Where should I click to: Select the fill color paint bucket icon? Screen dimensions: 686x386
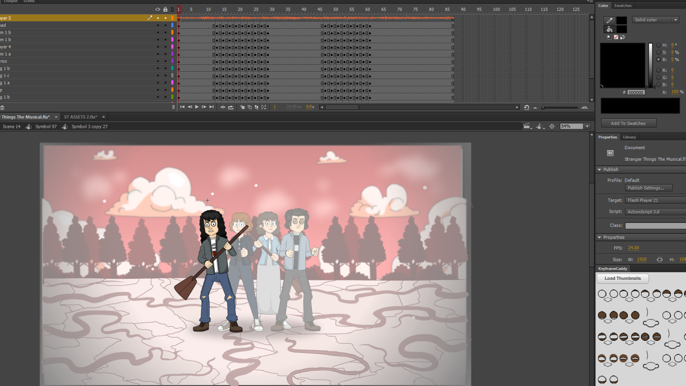[x=609, y=29]
